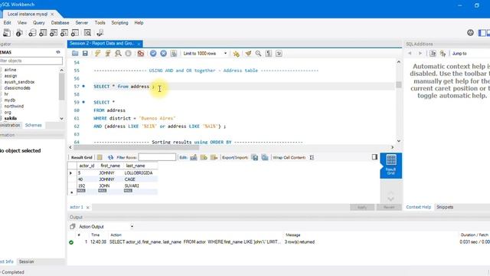Image resolution: width=490 pixels, height=276 pixels.
Task: Switch to Local instance mysql connection tab
Action: (x=28, y=14)
